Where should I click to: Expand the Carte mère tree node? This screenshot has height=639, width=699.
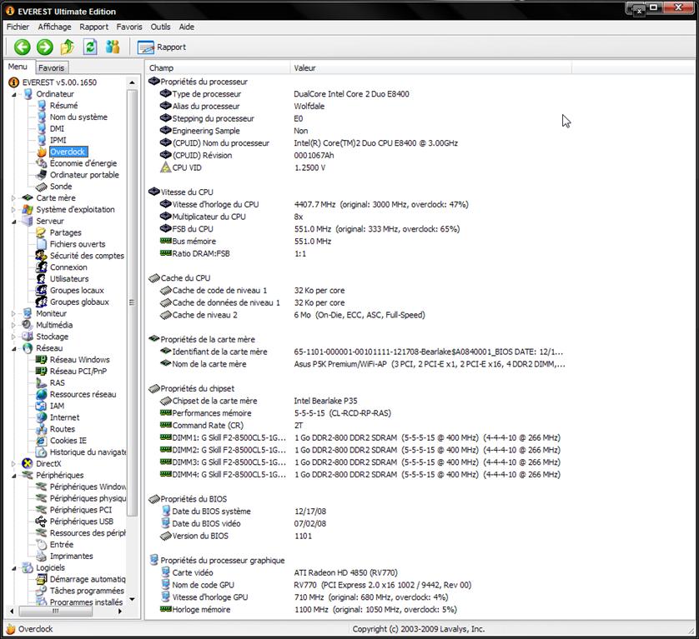click(14, 198)
